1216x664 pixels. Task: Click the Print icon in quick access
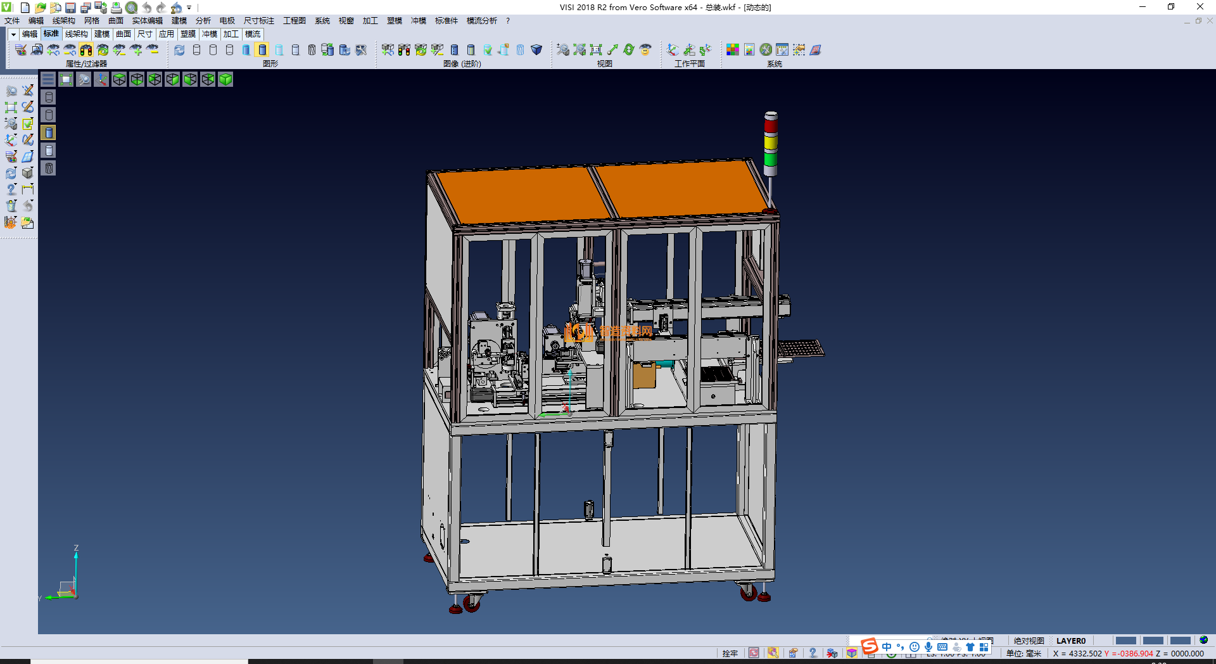(x=117, y=8)
